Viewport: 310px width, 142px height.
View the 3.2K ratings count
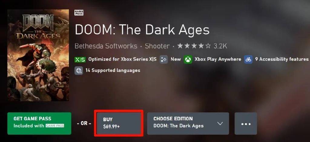220,46
